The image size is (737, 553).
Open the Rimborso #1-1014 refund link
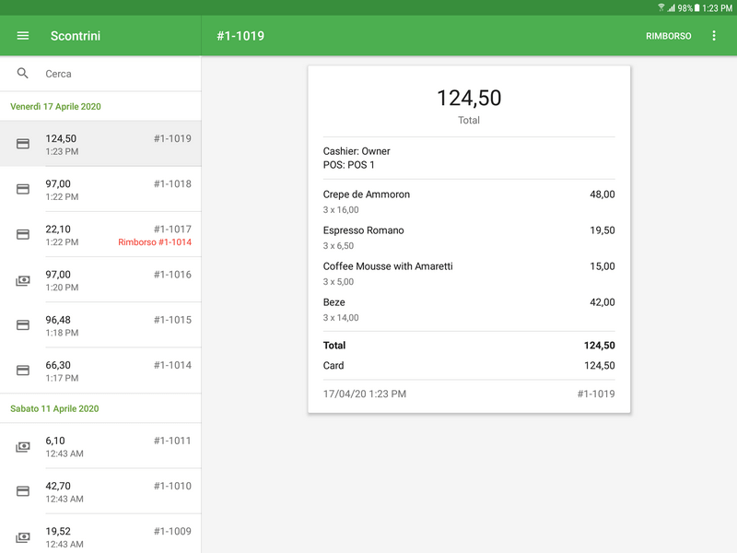click(154, 242)
